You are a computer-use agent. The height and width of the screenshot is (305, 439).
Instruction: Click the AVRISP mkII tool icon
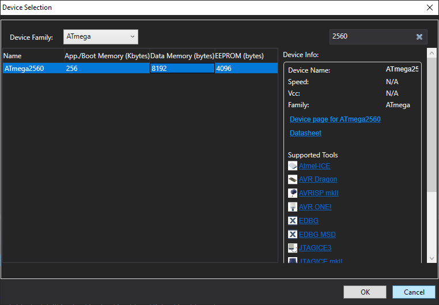point(293,193)
